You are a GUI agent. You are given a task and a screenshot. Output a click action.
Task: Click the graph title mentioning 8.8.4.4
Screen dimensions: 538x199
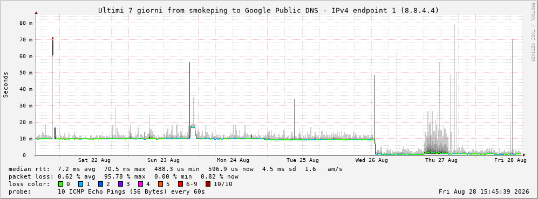click(268, 10)
